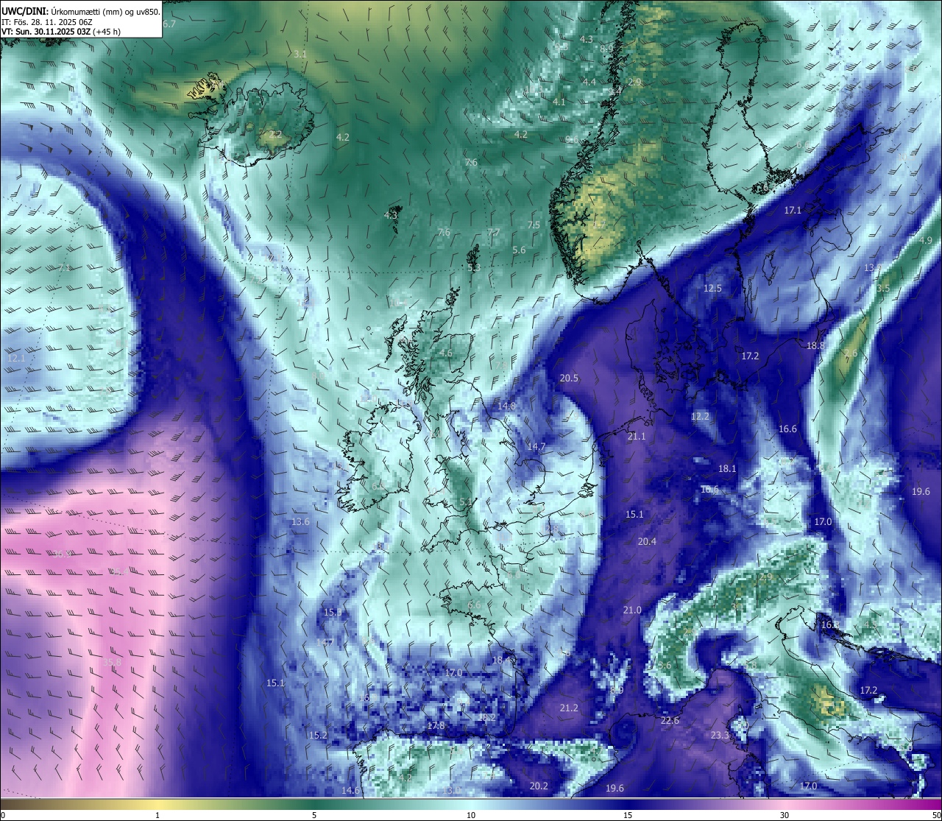This screenshot has height=821, width=942.
Task: Click the 12.5 value over southern Sweden
Action: point(712,289)
